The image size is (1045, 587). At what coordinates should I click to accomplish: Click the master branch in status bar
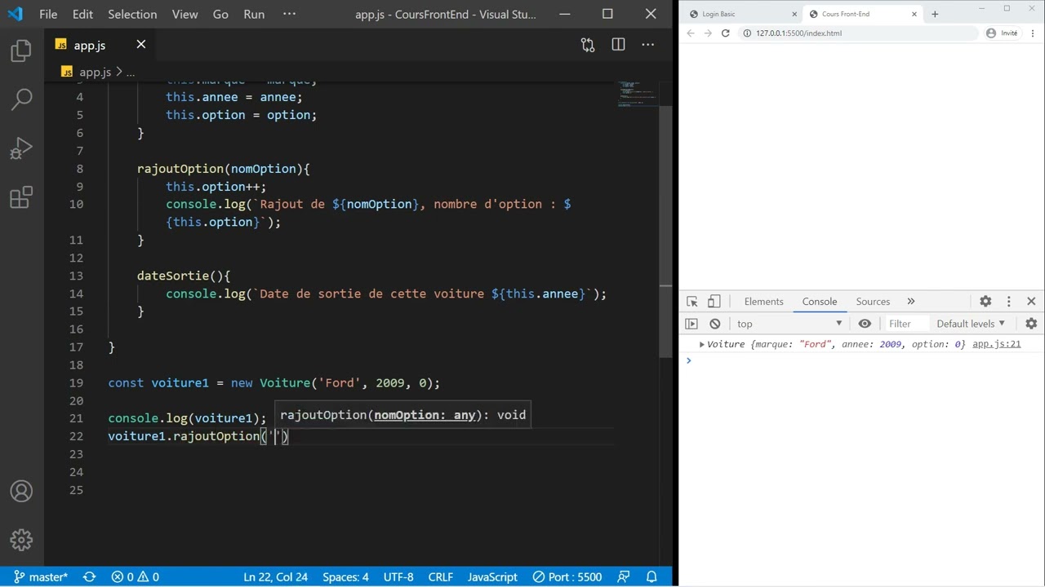pyautogui.click(x=41, y=576)
